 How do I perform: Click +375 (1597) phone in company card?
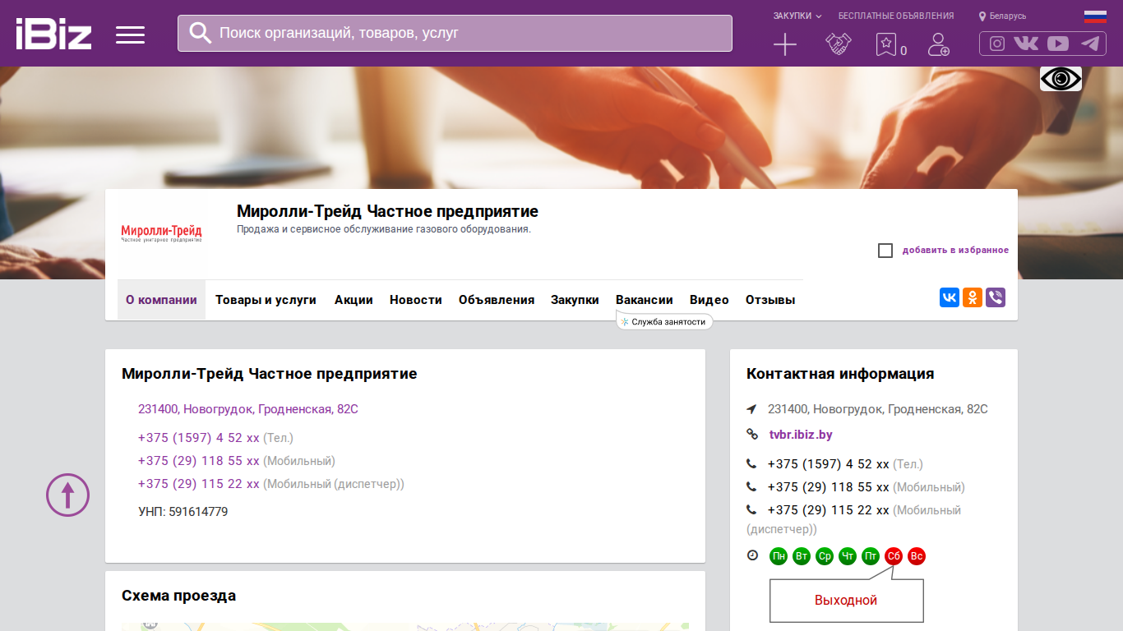pyautogui.click(x=199, y=438)
